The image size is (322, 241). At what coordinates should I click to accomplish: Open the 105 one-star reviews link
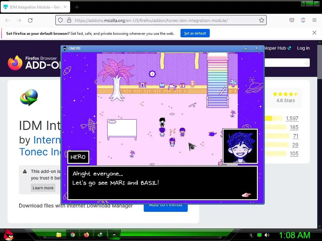point(294,154)
